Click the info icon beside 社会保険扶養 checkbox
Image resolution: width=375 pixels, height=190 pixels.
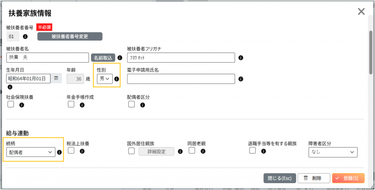click(22, 105)
